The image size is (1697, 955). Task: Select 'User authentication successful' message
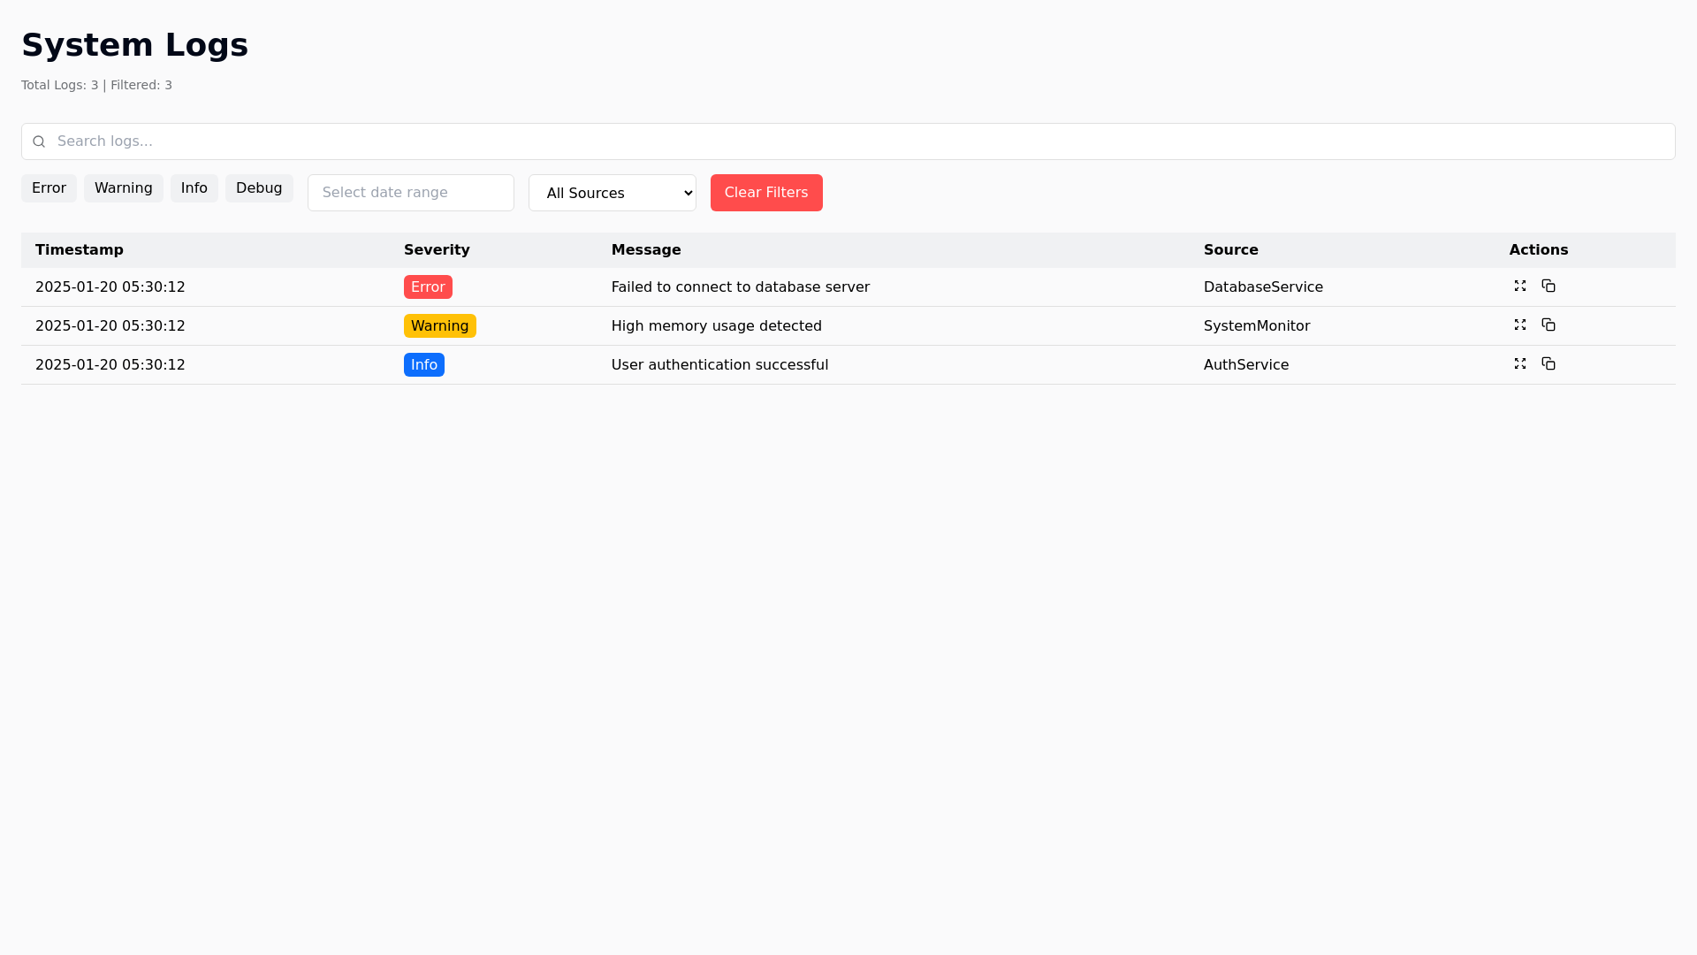tap(720, 365)
